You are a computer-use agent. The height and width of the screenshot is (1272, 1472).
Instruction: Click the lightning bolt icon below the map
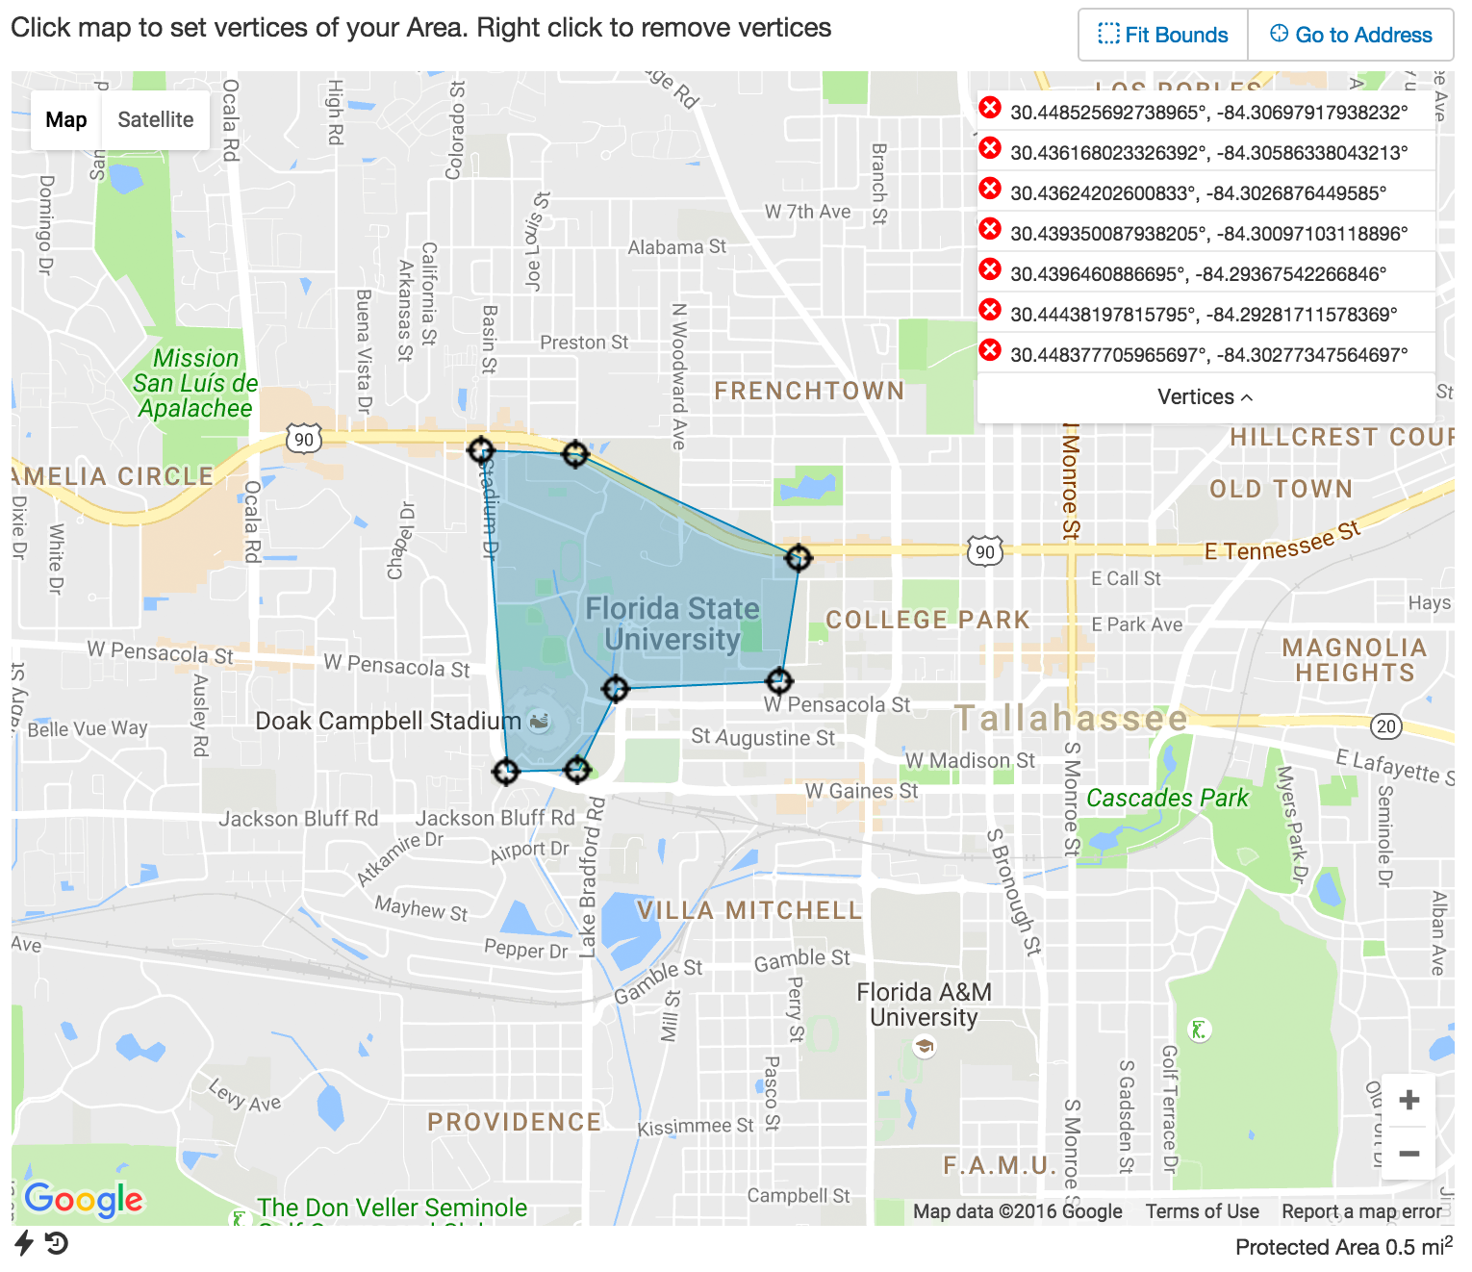coord(24,1242)
